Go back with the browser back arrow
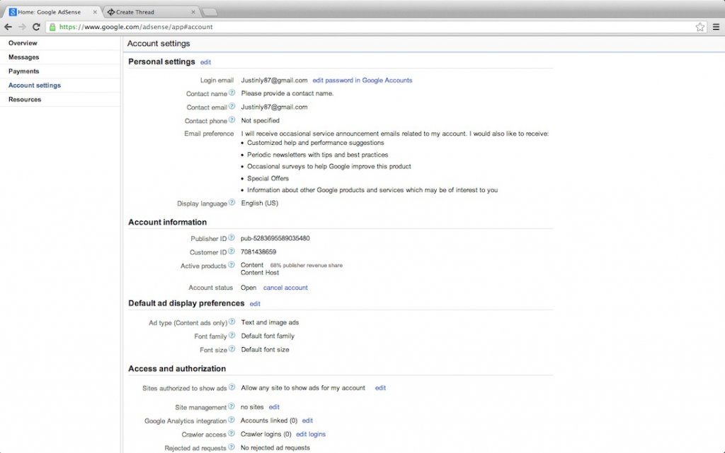This screenshot has height=453, width=725. (8, 27)
